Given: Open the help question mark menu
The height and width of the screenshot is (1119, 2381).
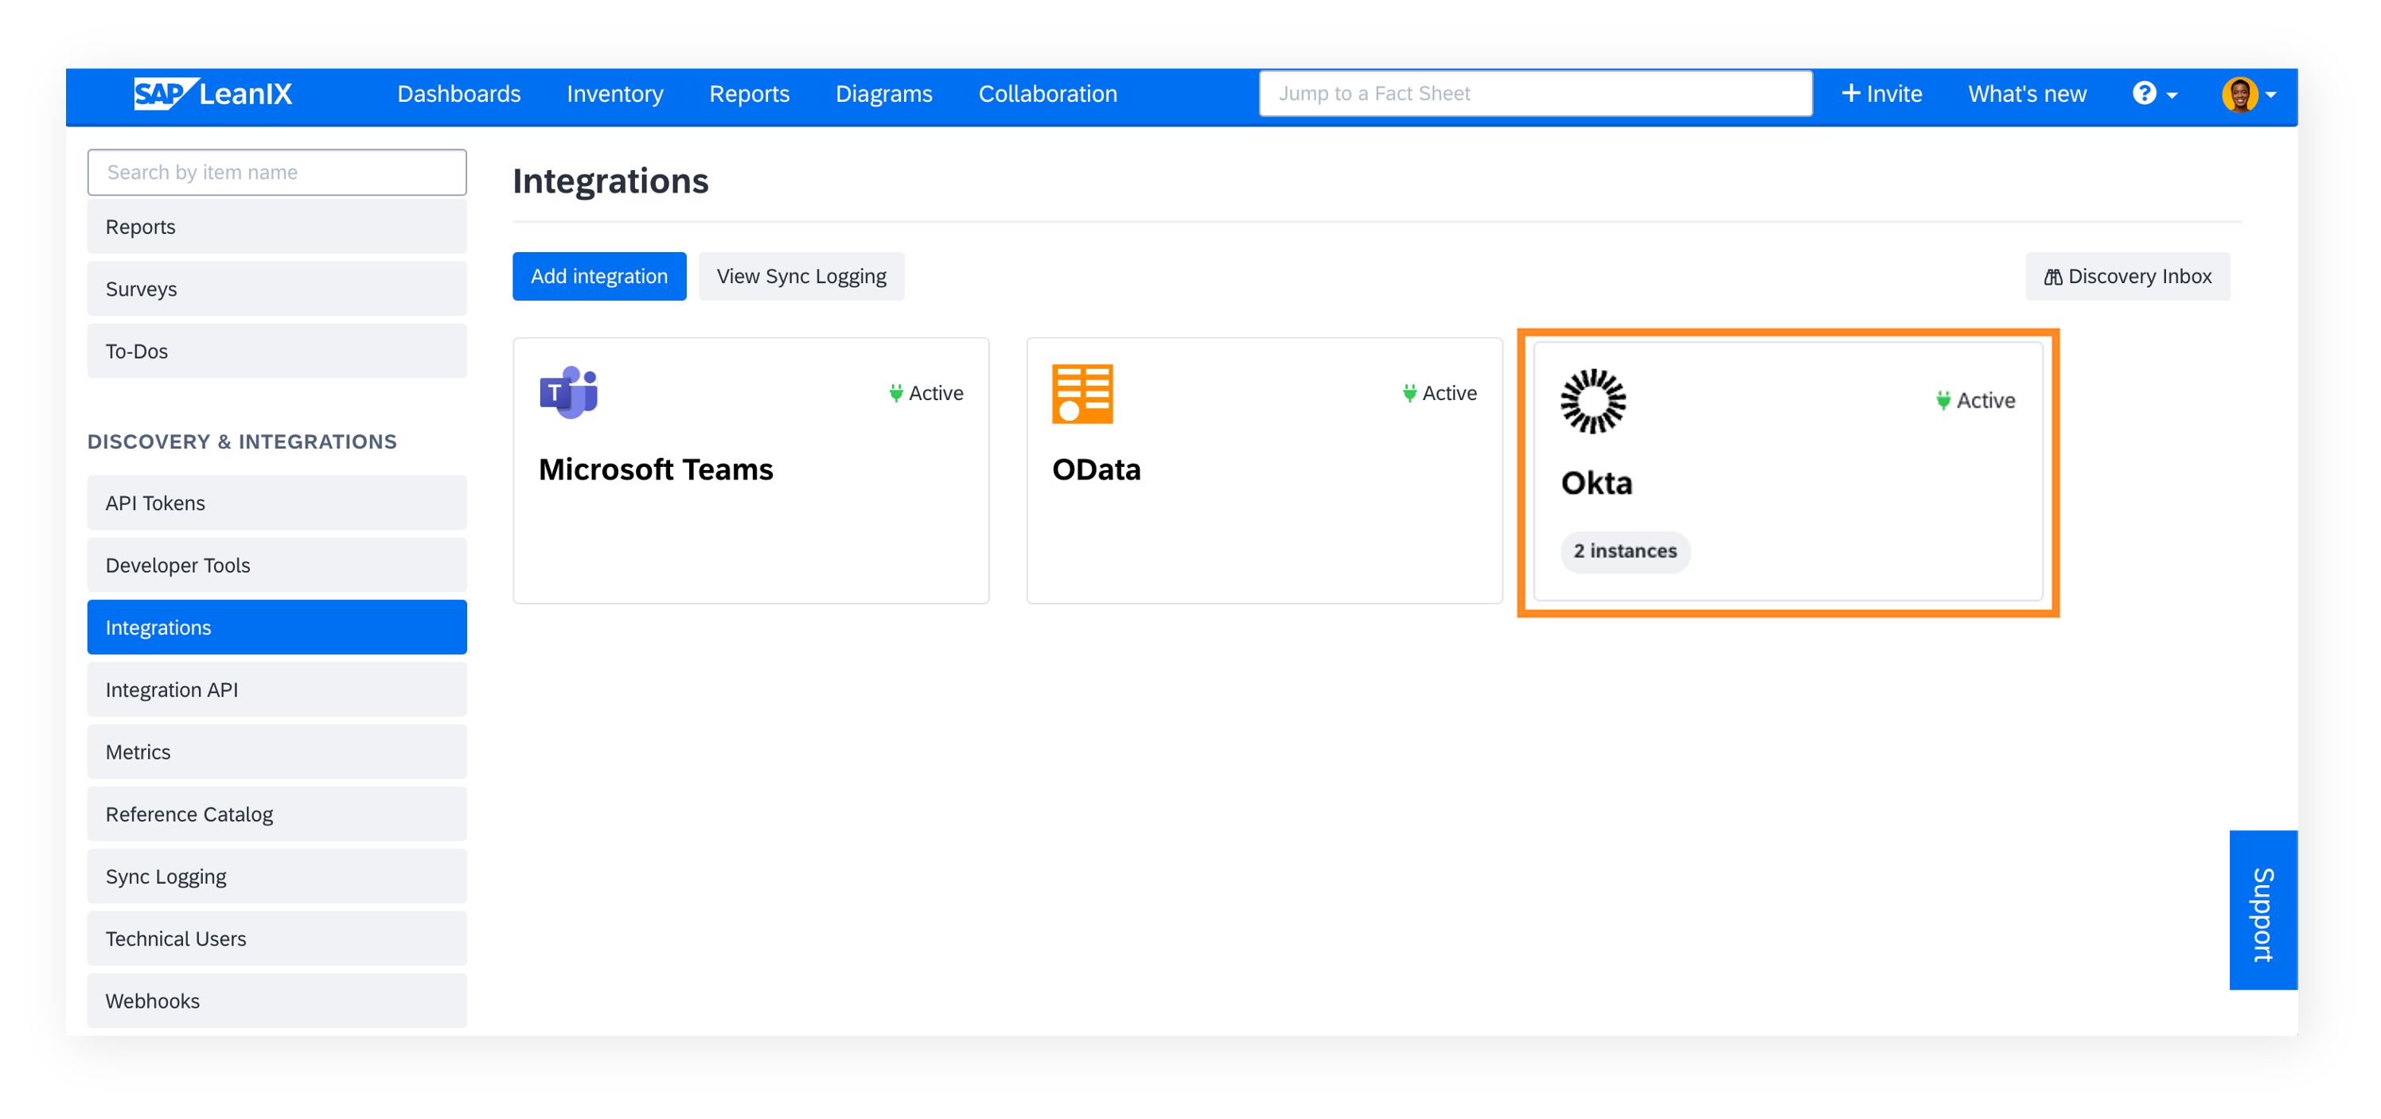Looking at the screenshot, I should [2154, 93].
